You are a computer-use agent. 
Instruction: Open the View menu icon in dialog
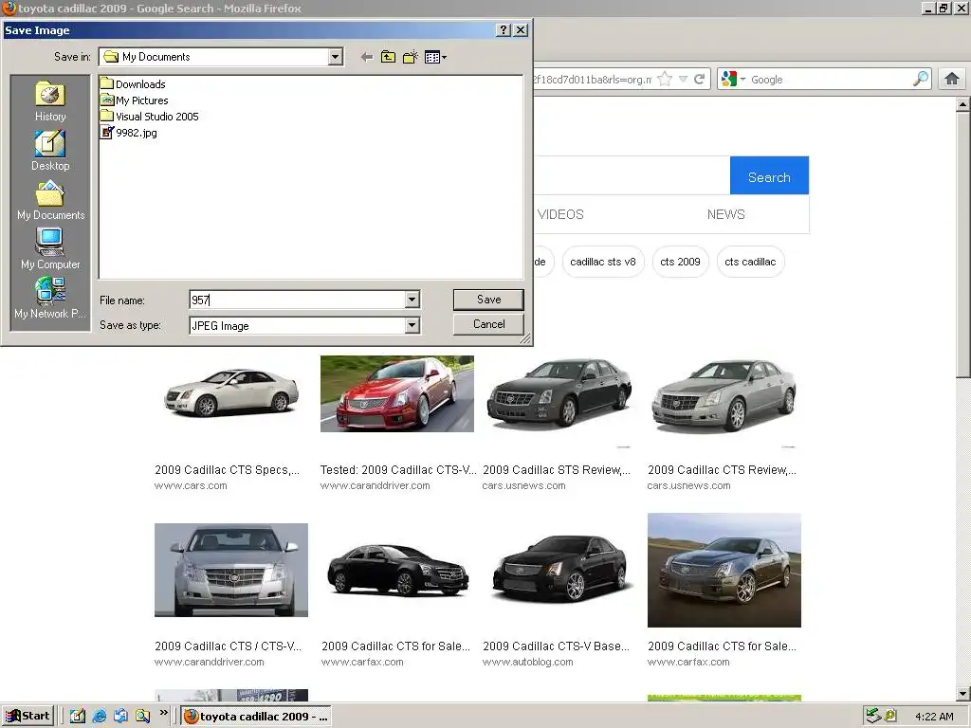(435, 57)
